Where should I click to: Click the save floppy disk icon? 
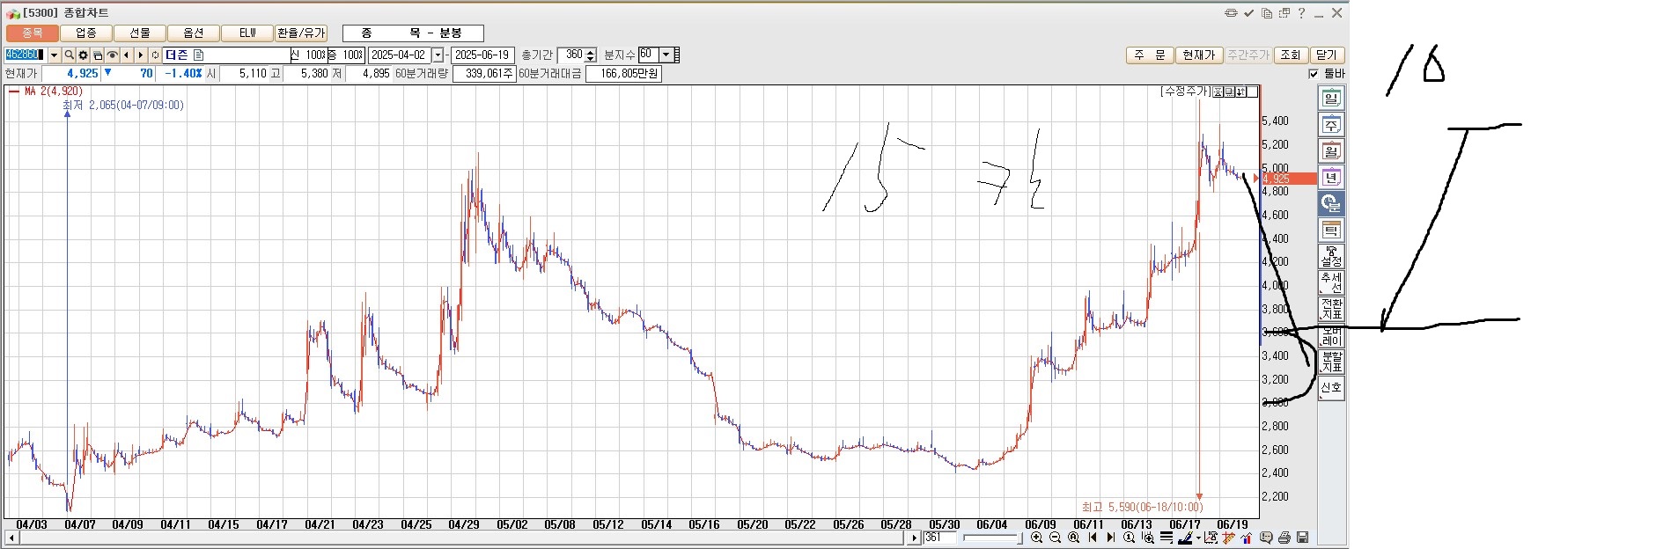1302,538
